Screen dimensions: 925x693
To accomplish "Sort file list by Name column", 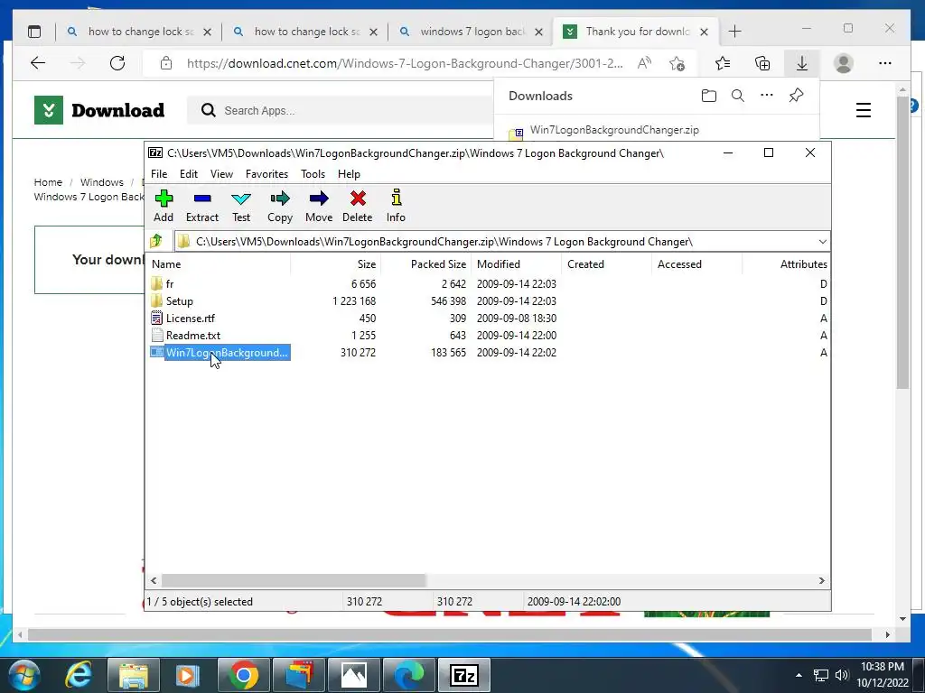I will coord(219,264).
